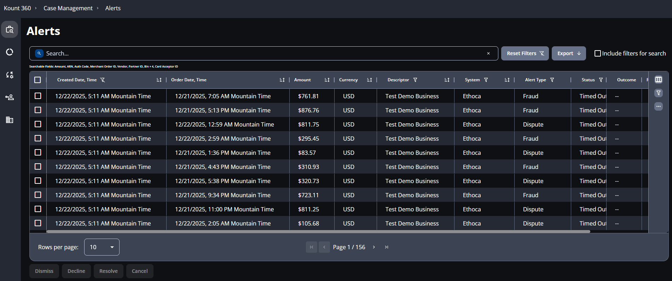The image size is (672, 281).
Task: Open the organization building sidebar icon
Action: [x=10, y=120]
